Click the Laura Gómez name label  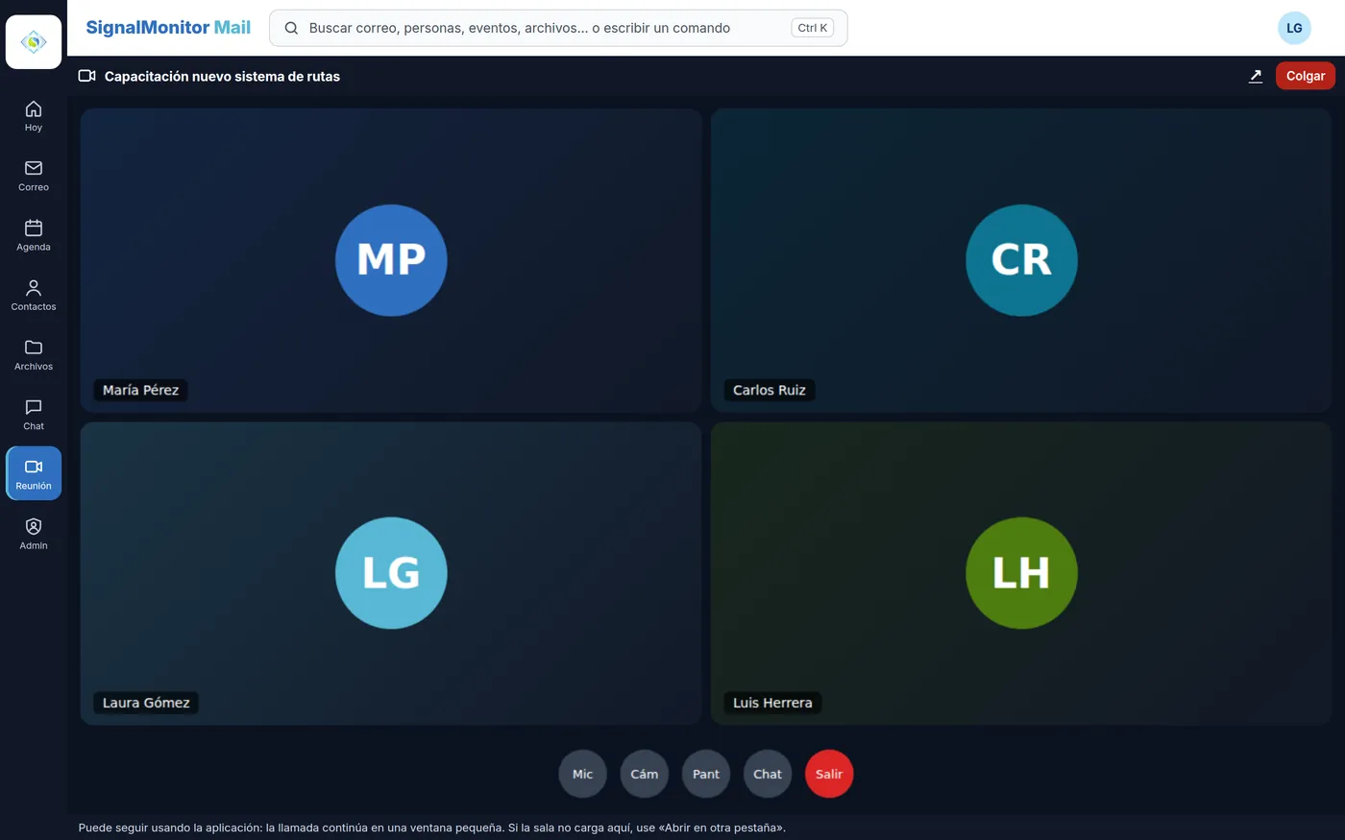point(146,703)
